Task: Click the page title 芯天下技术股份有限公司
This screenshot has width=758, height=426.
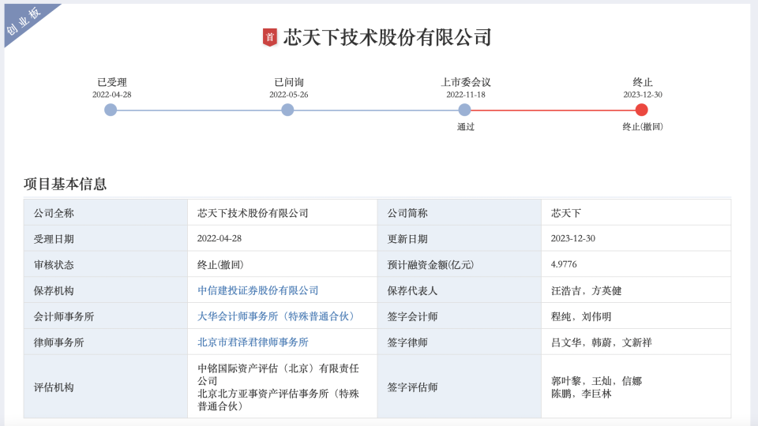Action: point(387,37)
